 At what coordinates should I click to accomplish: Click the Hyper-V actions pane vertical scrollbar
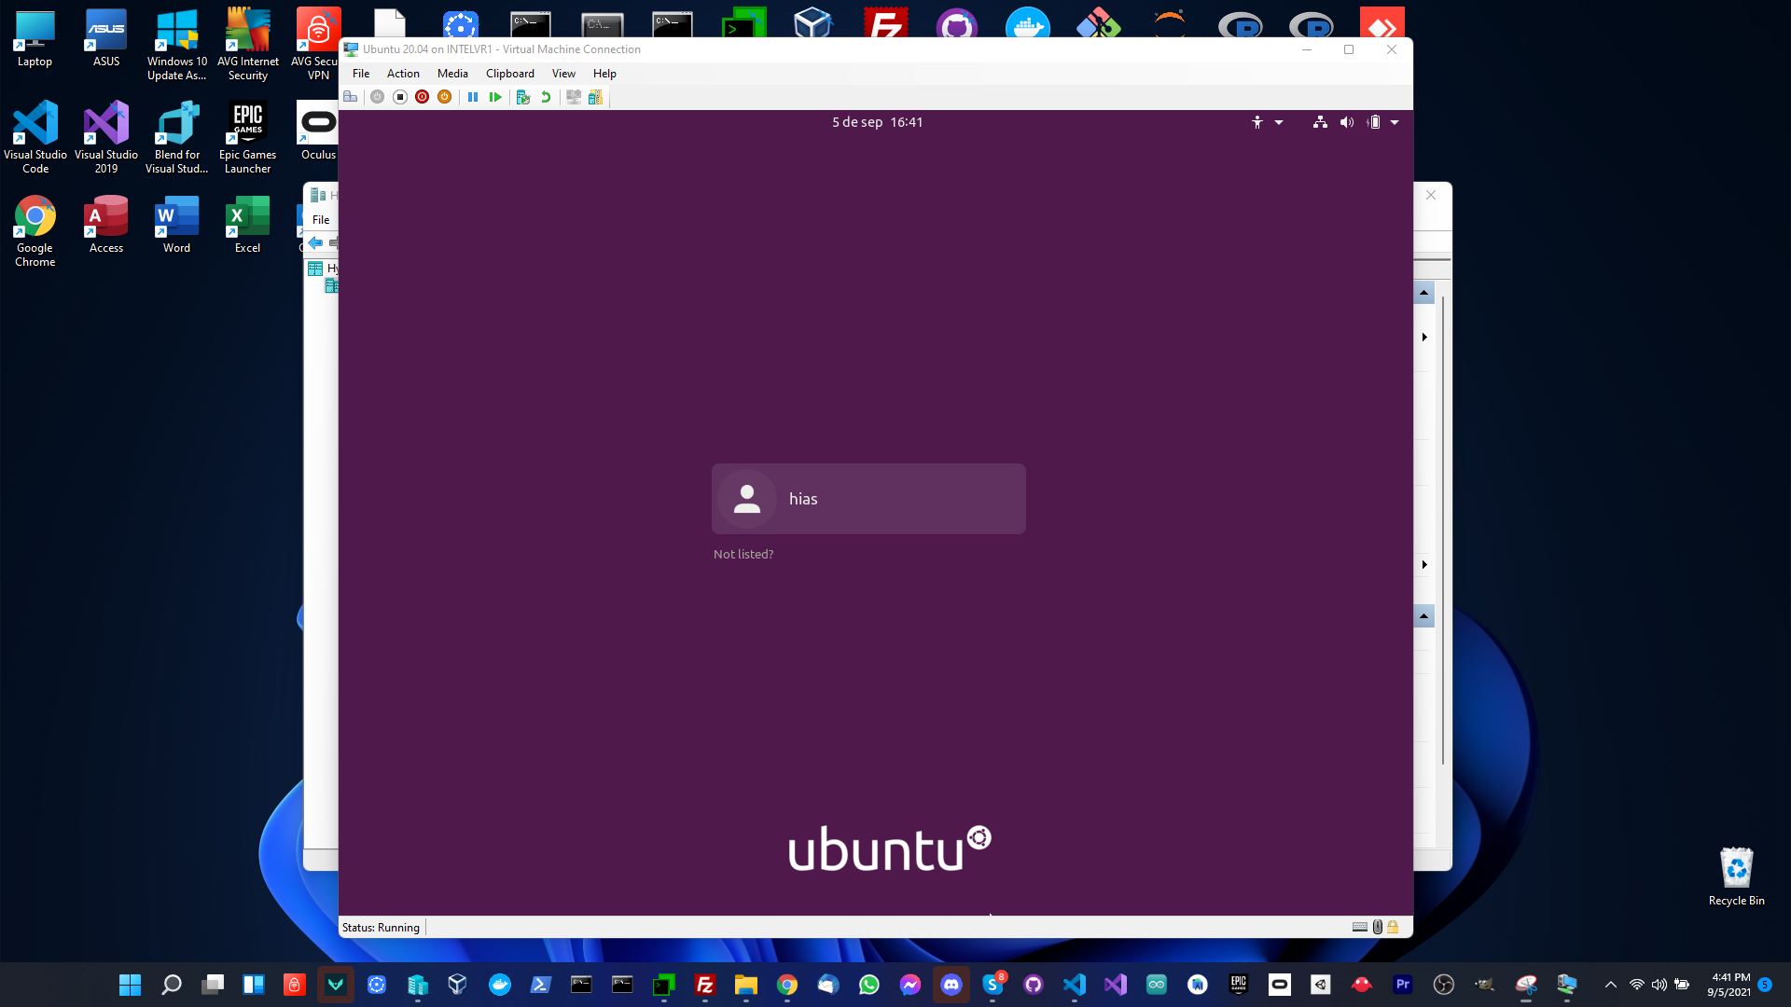[1443, 531]
